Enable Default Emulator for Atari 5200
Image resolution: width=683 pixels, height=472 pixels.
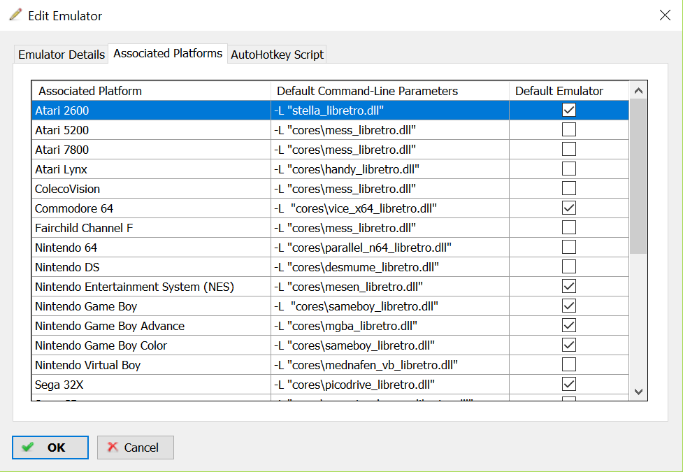pyautogui.click(x=569, y=129)
